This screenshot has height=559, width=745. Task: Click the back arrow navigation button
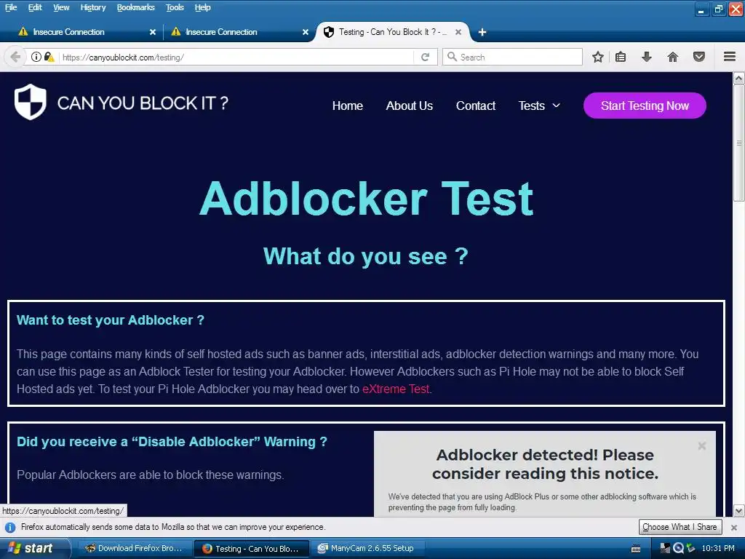[x=15, y=57]
